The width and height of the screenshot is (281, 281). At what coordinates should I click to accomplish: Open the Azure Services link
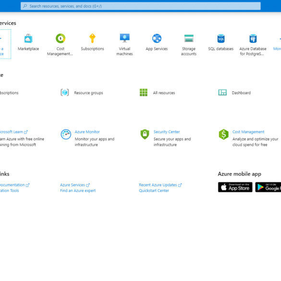point(73,185)
